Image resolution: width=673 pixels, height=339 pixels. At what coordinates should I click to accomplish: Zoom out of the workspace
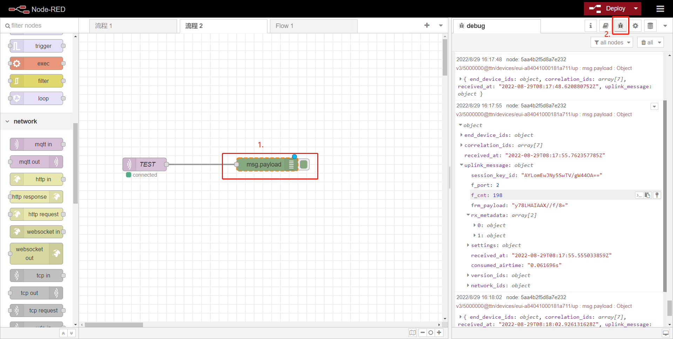(422, 333)
